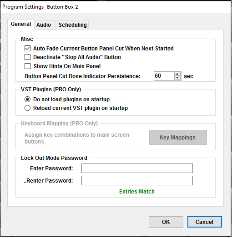Focus the Enter Password field
This screenshot has height=238, width=232.
[137, 168]
